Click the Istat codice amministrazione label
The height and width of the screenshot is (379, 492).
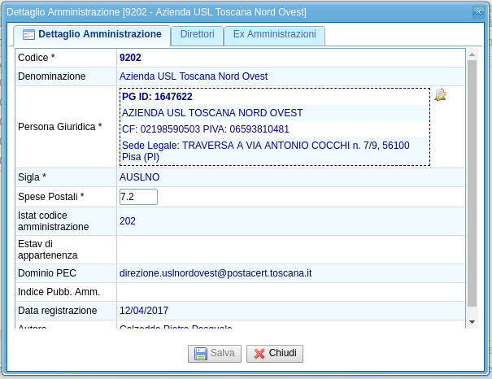54,221
